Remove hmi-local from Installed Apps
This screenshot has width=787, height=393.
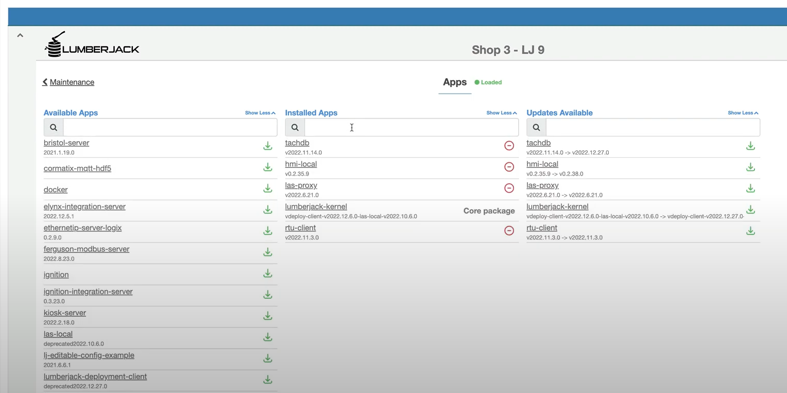(509, 167)
